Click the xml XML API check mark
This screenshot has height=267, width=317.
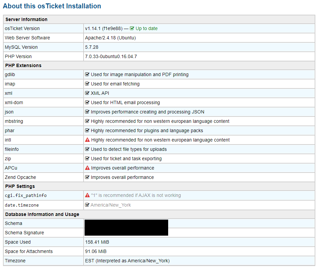(x=87, y=93)
